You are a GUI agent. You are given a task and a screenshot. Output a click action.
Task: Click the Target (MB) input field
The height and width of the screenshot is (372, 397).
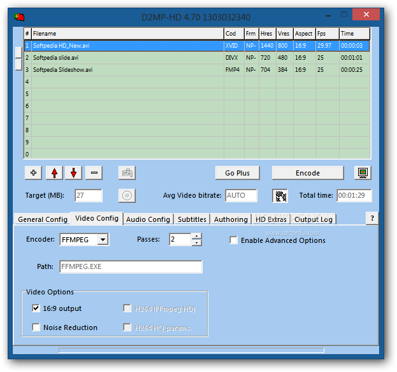tap(89, 195)
